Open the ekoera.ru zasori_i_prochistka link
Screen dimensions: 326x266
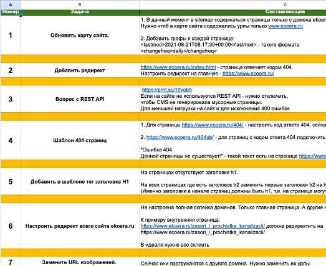tap(203, 226)
